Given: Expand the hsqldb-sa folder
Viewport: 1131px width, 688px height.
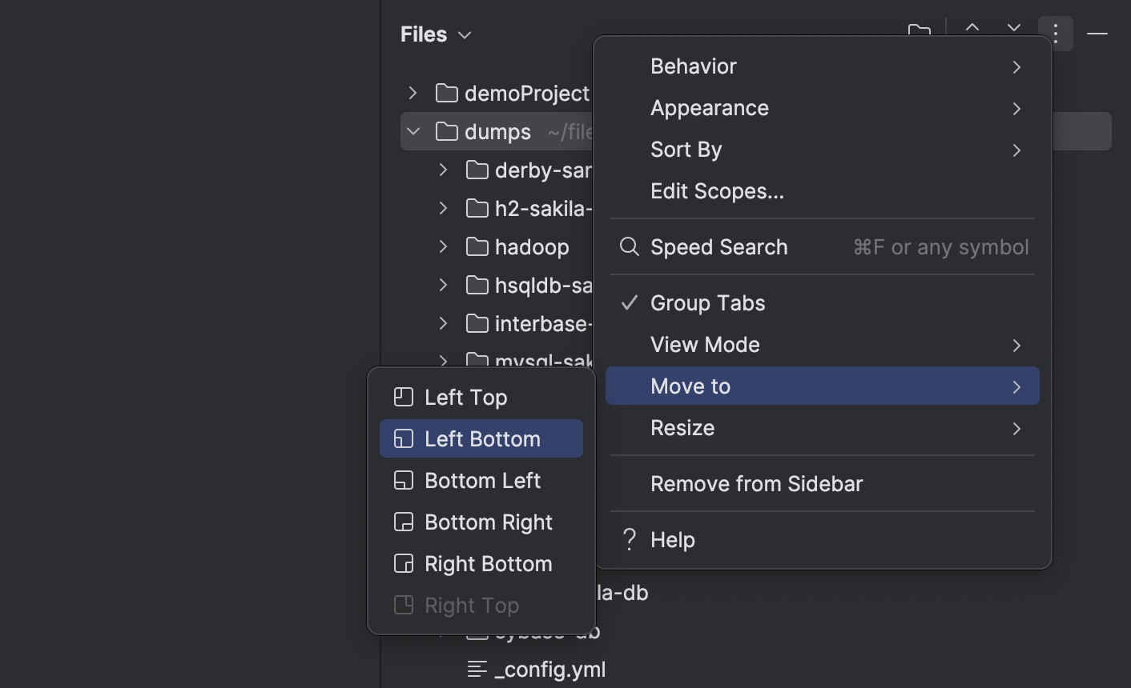Looking at the screenshot, I should pos(443,285).
